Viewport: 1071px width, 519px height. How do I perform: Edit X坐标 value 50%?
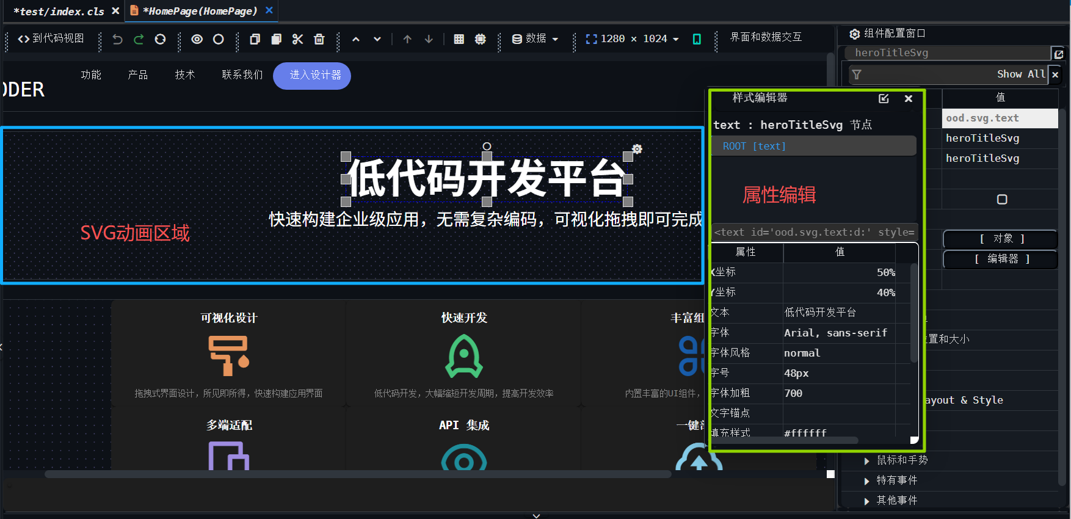tap(840, 272)
